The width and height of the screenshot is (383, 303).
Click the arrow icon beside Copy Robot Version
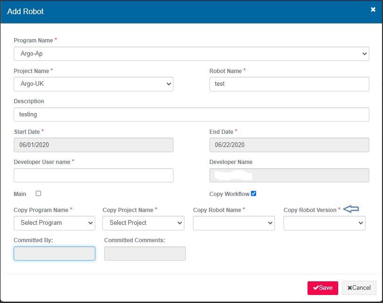point(351,210)
